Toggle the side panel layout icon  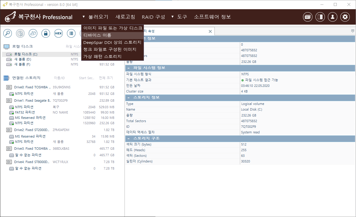point(320,17)
